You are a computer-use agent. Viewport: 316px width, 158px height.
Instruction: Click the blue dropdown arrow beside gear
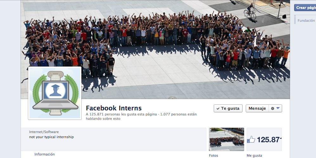(x=278, y=108)
